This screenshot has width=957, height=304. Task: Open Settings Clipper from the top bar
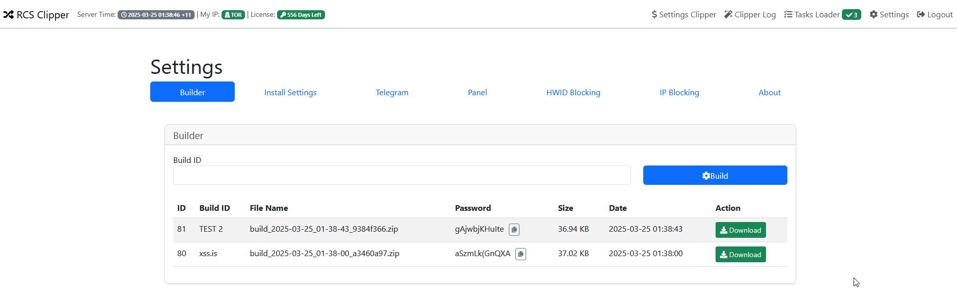tap(683, 15)
